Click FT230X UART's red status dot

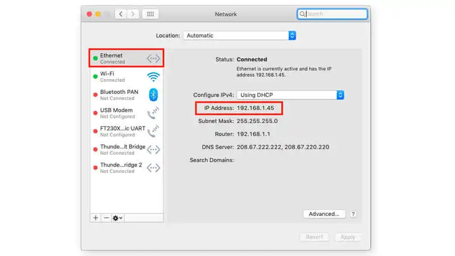click(95, 131)
